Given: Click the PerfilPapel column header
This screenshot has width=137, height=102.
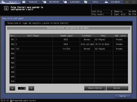Looking at the screenshot, I should (34, 36).
